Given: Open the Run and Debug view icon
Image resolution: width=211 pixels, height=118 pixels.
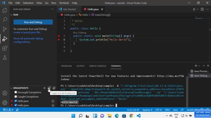Looking at the screenshot, I should click(x=5, y=39).
